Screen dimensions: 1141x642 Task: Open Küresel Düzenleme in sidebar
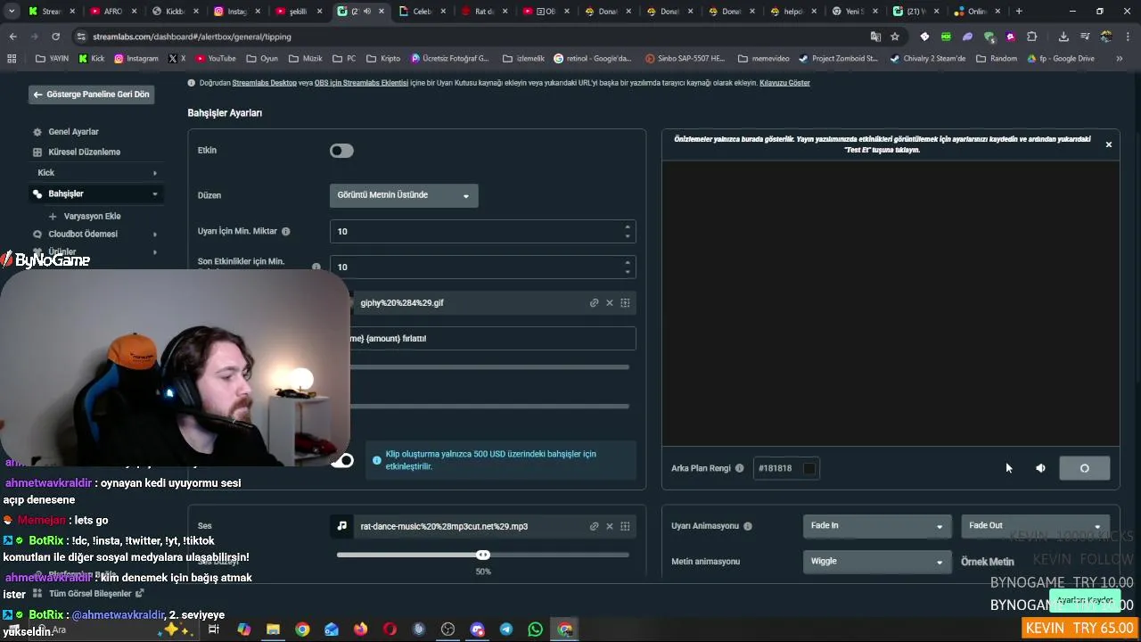tap(84, 152)
